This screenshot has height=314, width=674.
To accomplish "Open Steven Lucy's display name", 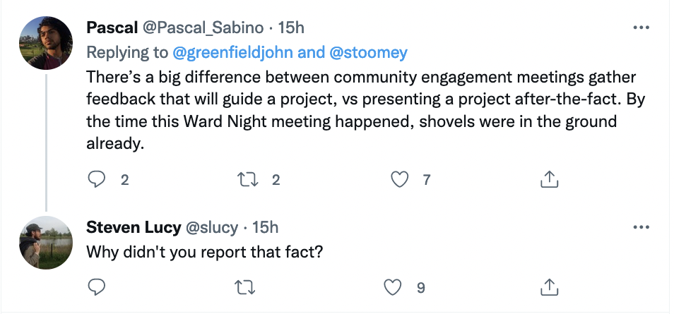I will pos(132,227).
